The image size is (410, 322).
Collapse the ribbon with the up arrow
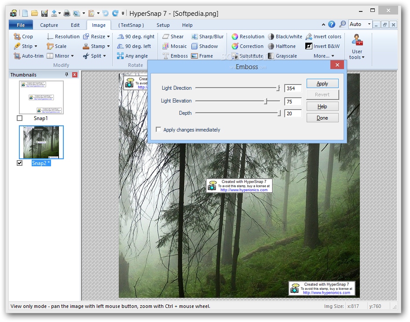[323, 25]
